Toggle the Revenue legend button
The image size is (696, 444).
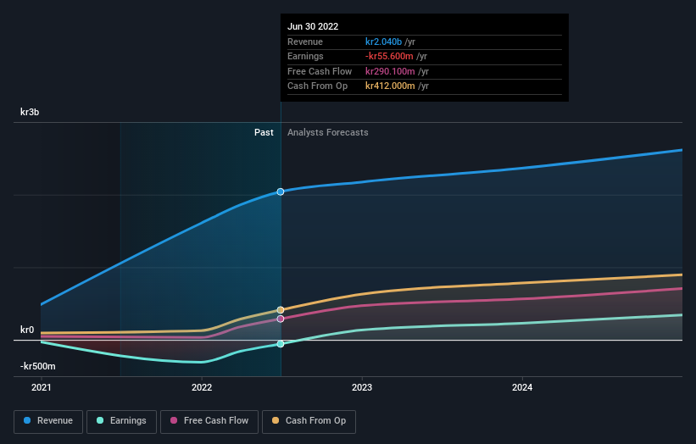(48, 421)
